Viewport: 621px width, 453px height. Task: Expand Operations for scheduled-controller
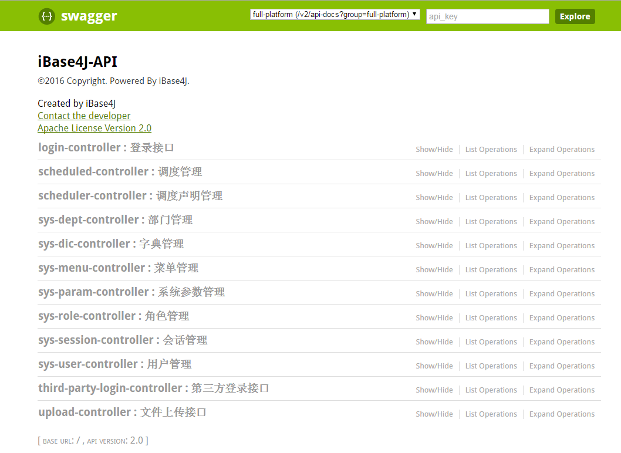pyautogui.click(x=562, y=174)
